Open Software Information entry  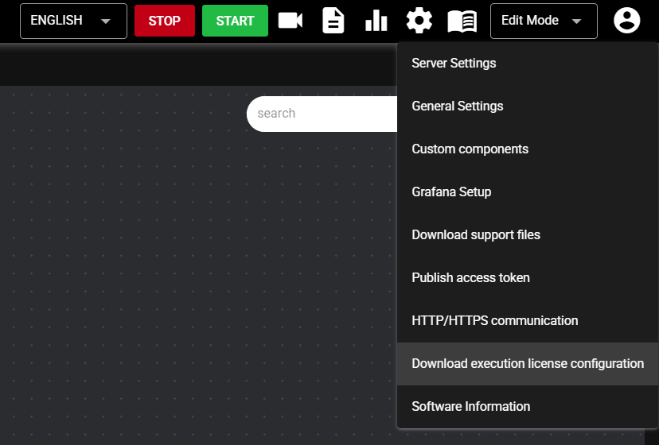(x=528, y=406)
